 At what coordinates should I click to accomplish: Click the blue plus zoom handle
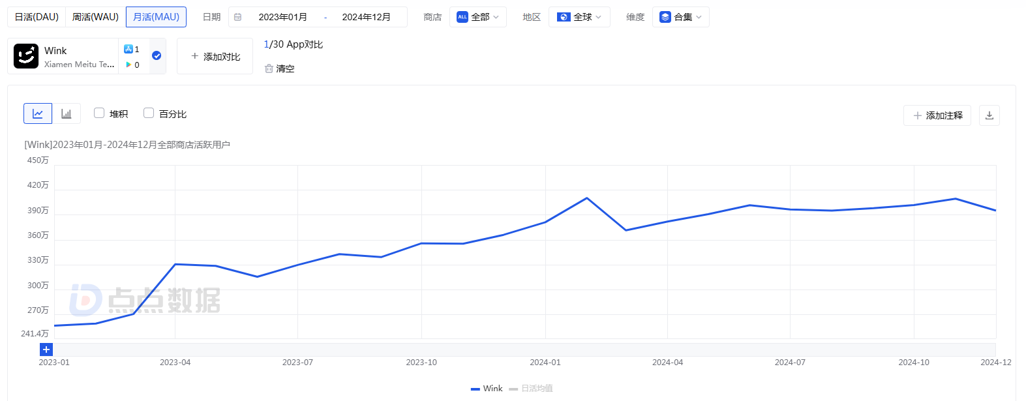46,349
